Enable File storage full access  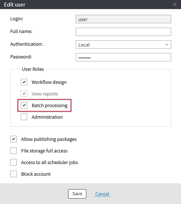coord(13,151)
